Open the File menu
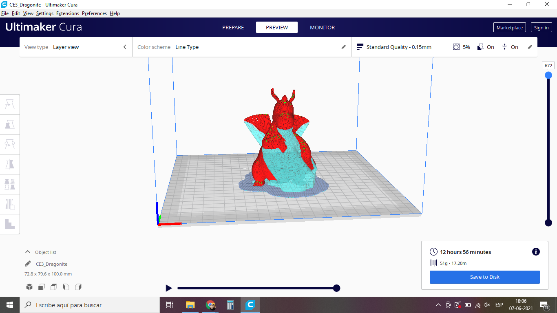The image size is (557, 313). tap(5, 13)
